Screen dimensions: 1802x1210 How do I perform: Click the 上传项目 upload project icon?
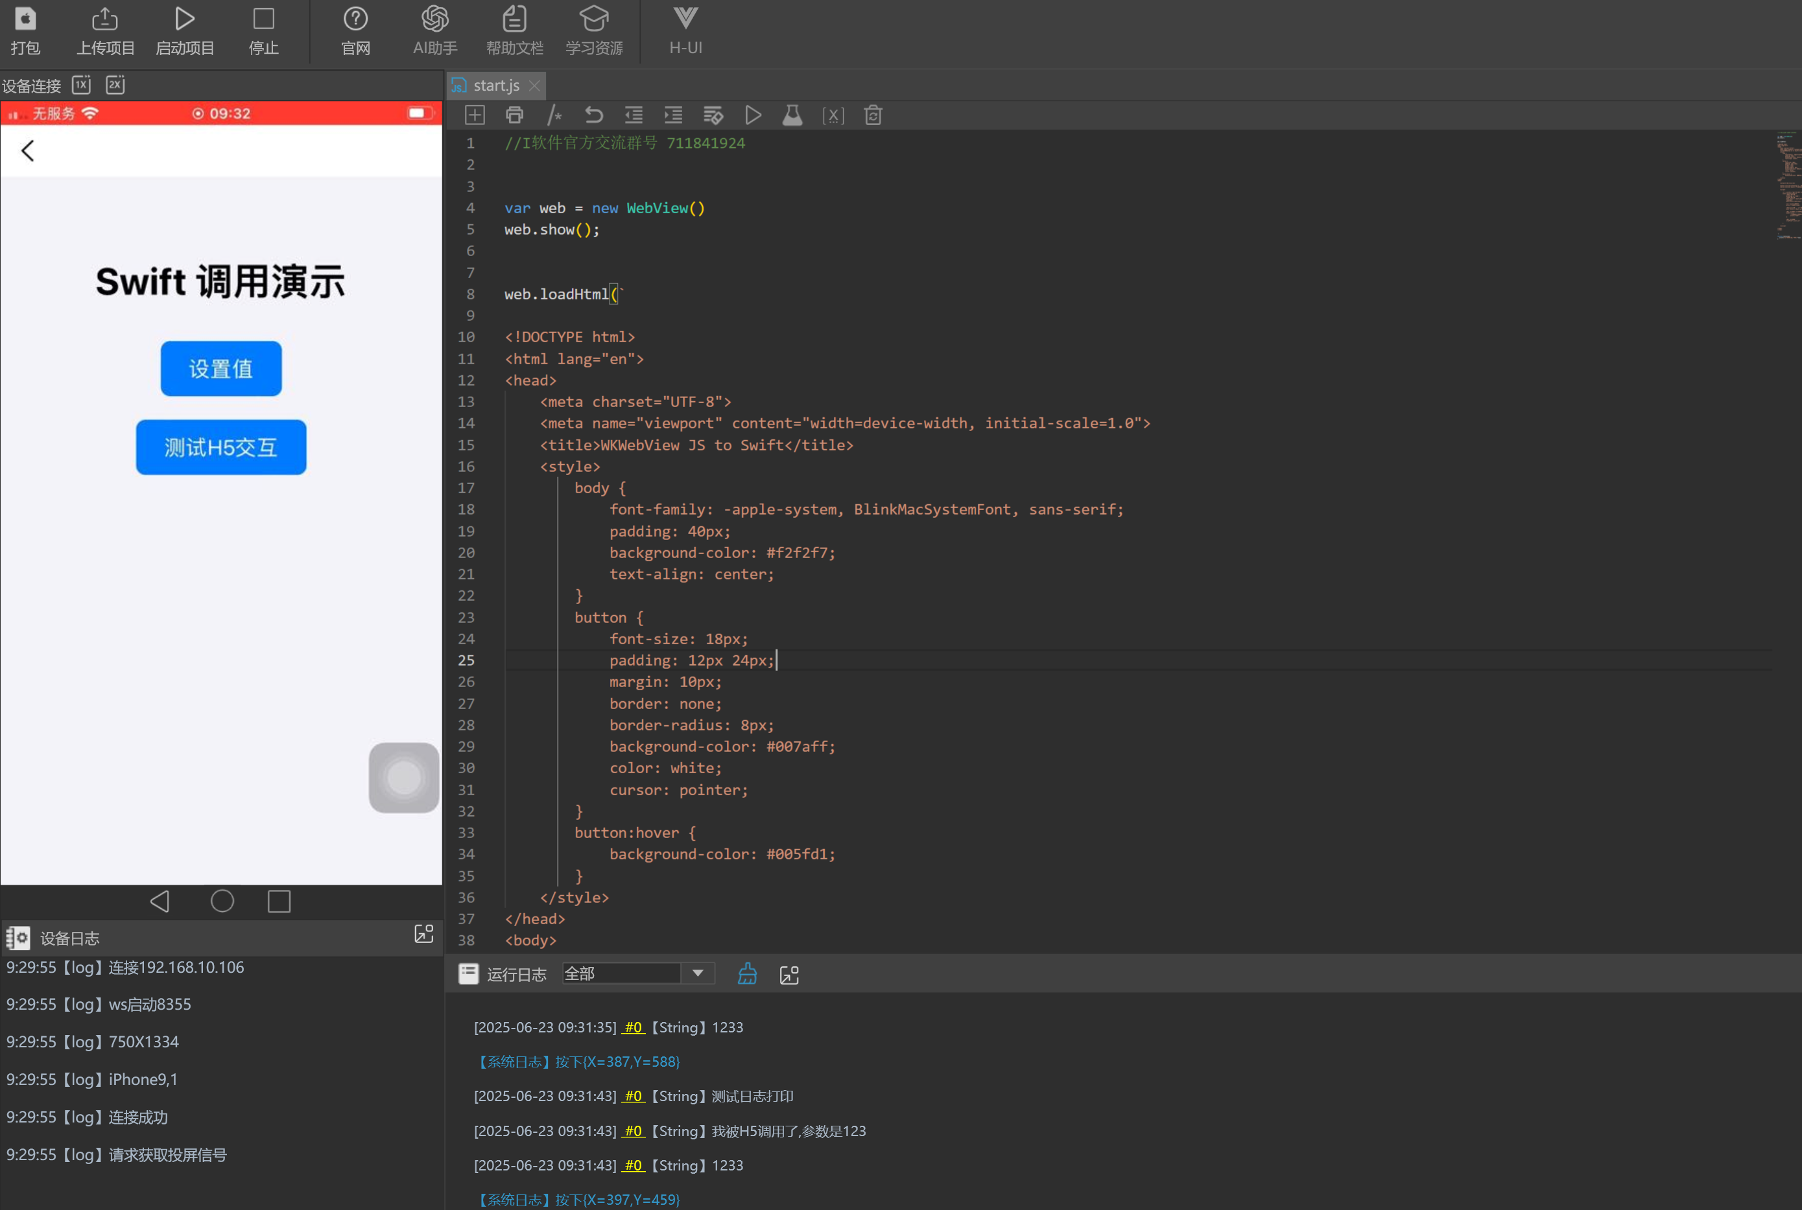(105, 31)
